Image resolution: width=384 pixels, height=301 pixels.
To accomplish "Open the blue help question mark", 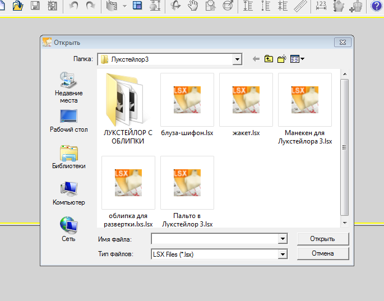I will click(376, 6).
